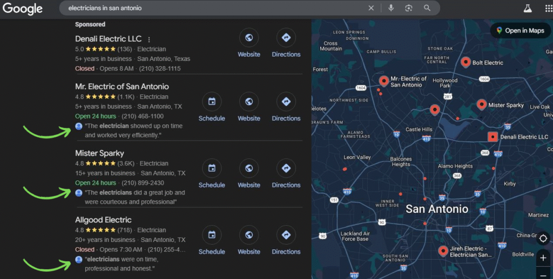Image resolution: width=553 pixels, height=279 pixels.
Task: Open the Mister Sparky listing title
Action: coord(99,154)
